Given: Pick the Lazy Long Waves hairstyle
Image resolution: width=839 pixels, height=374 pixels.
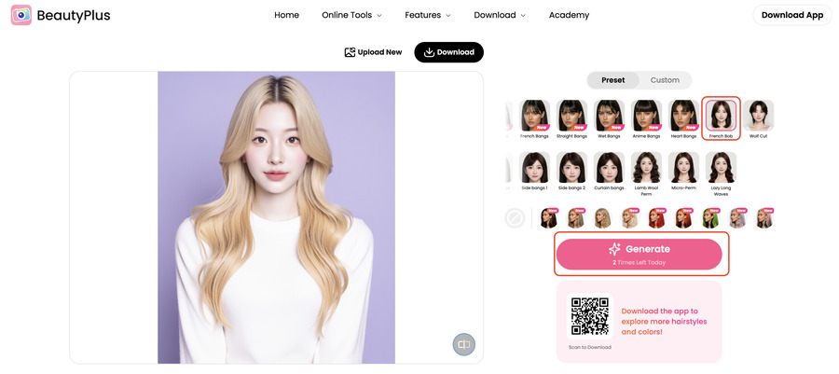Looking at the screenshot, I should (x=721, y=173).
